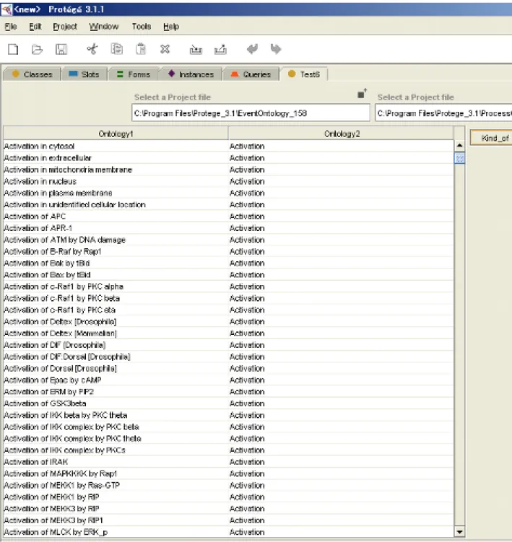Open the Tools menu

tap(141, 27)
